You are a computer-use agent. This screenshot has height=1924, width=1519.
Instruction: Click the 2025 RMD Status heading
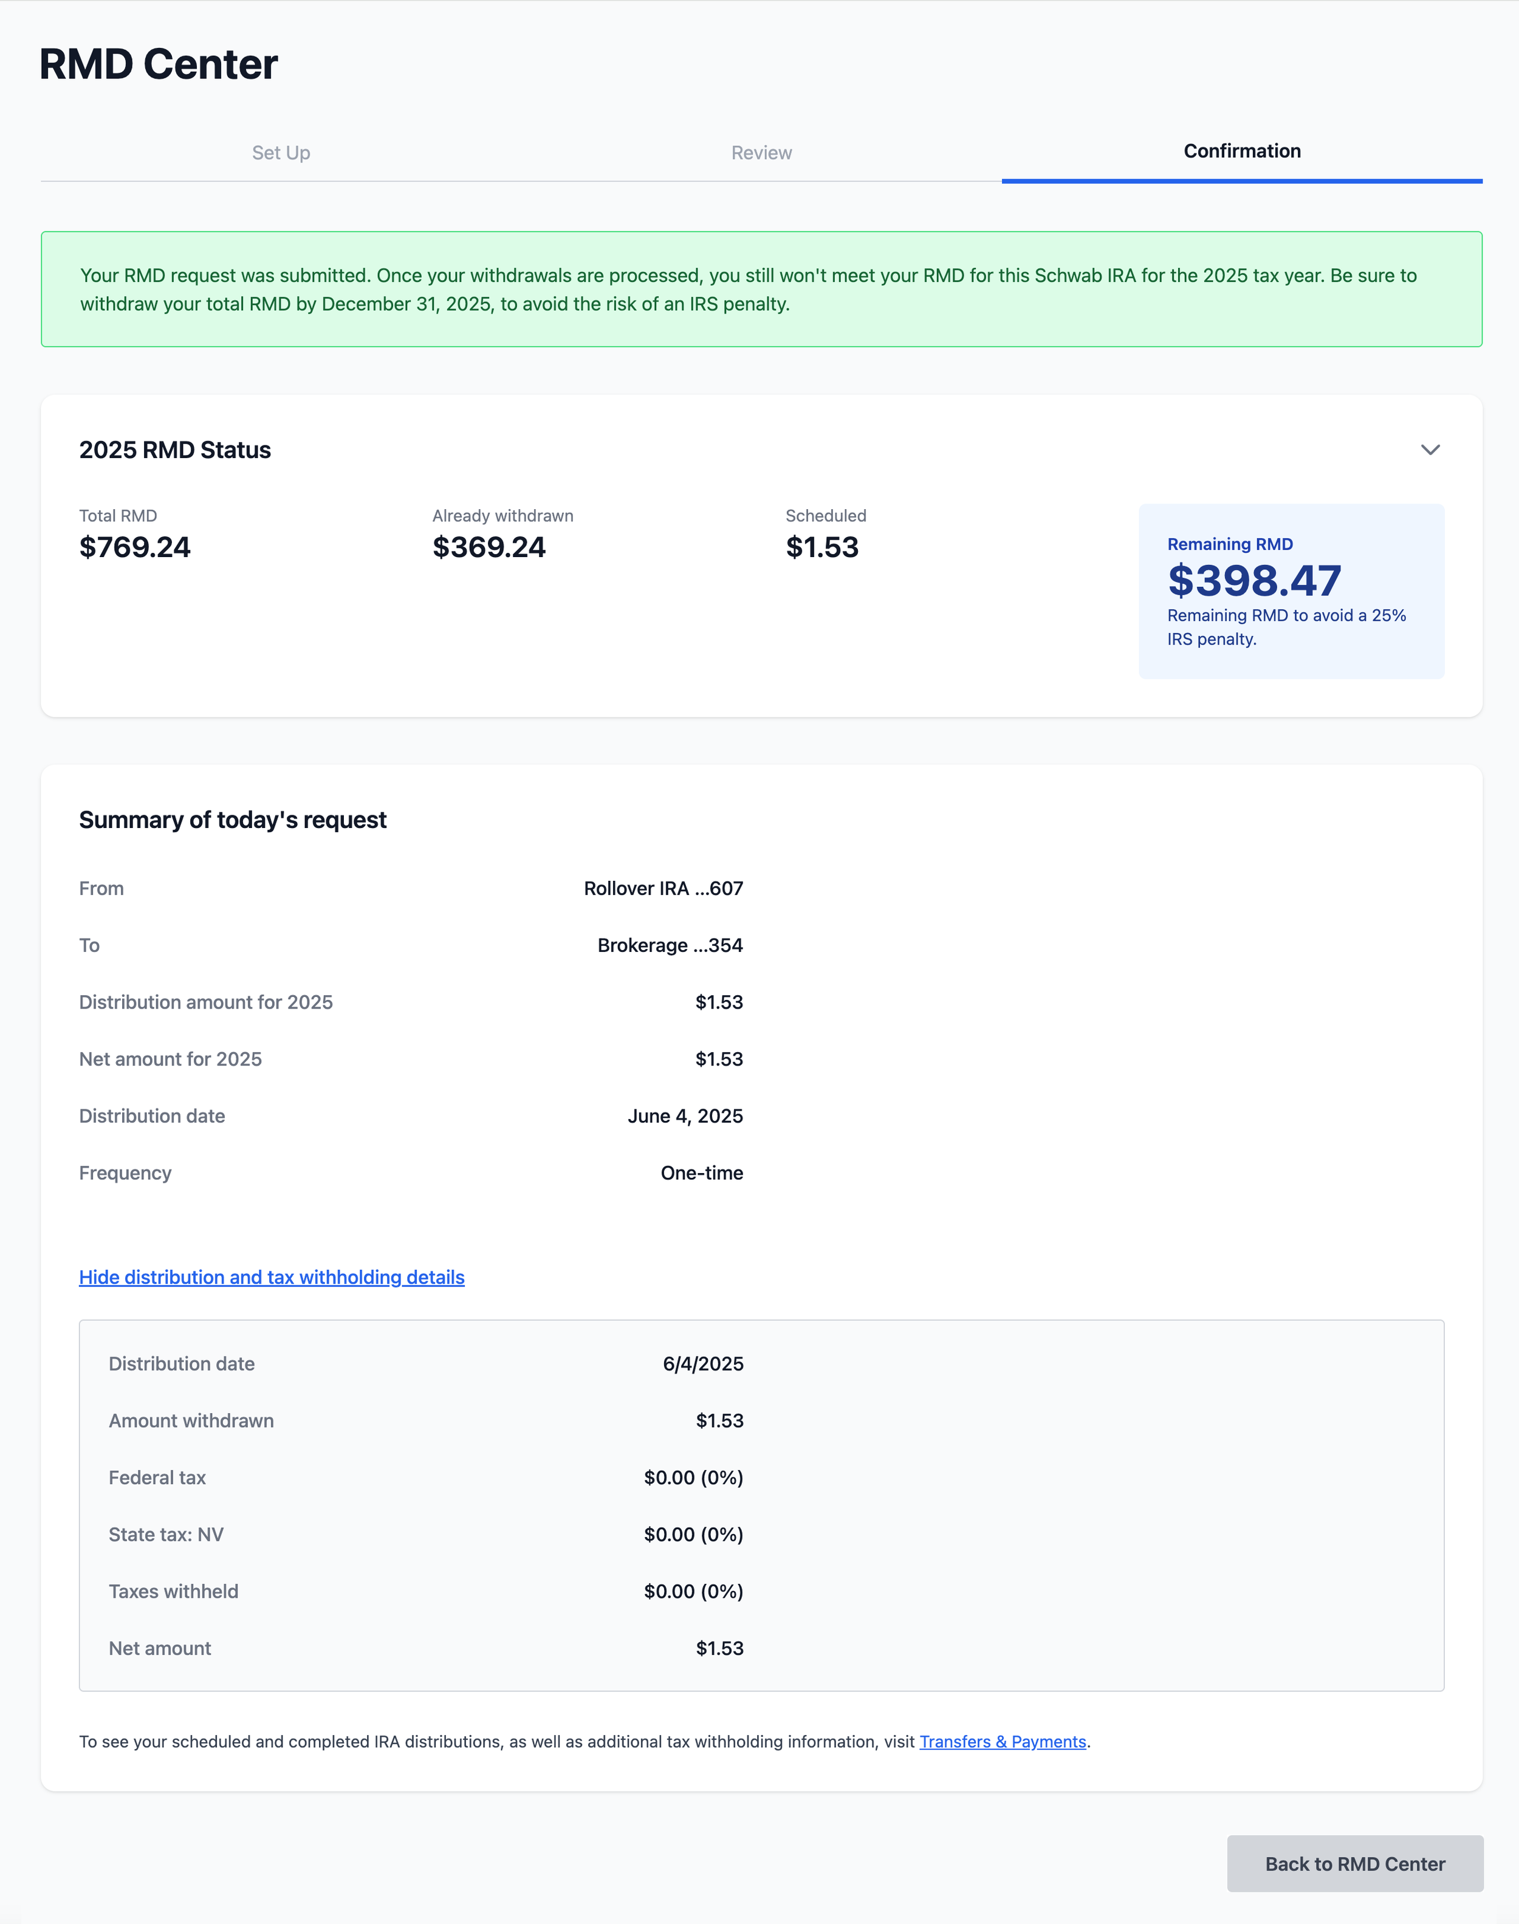tap(175, 450)
